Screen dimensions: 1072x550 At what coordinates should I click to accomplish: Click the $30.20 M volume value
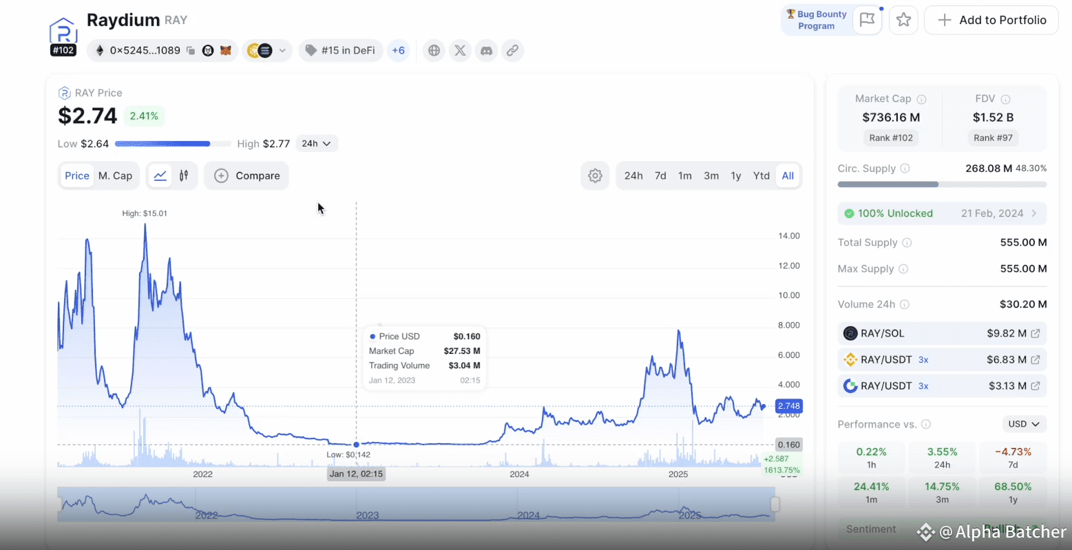tap(1023, 304)
